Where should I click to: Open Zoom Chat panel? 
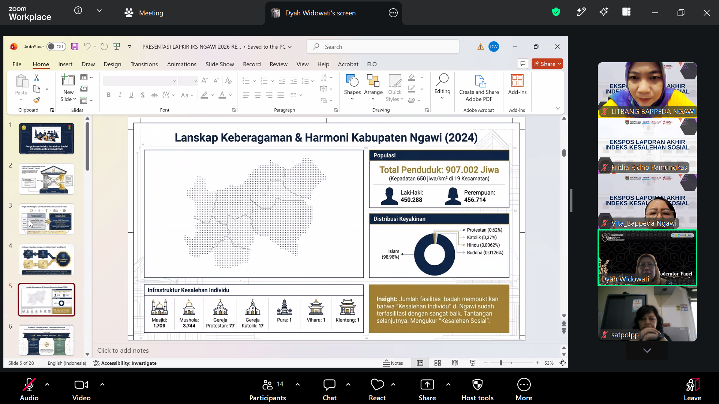coord(330,390)
